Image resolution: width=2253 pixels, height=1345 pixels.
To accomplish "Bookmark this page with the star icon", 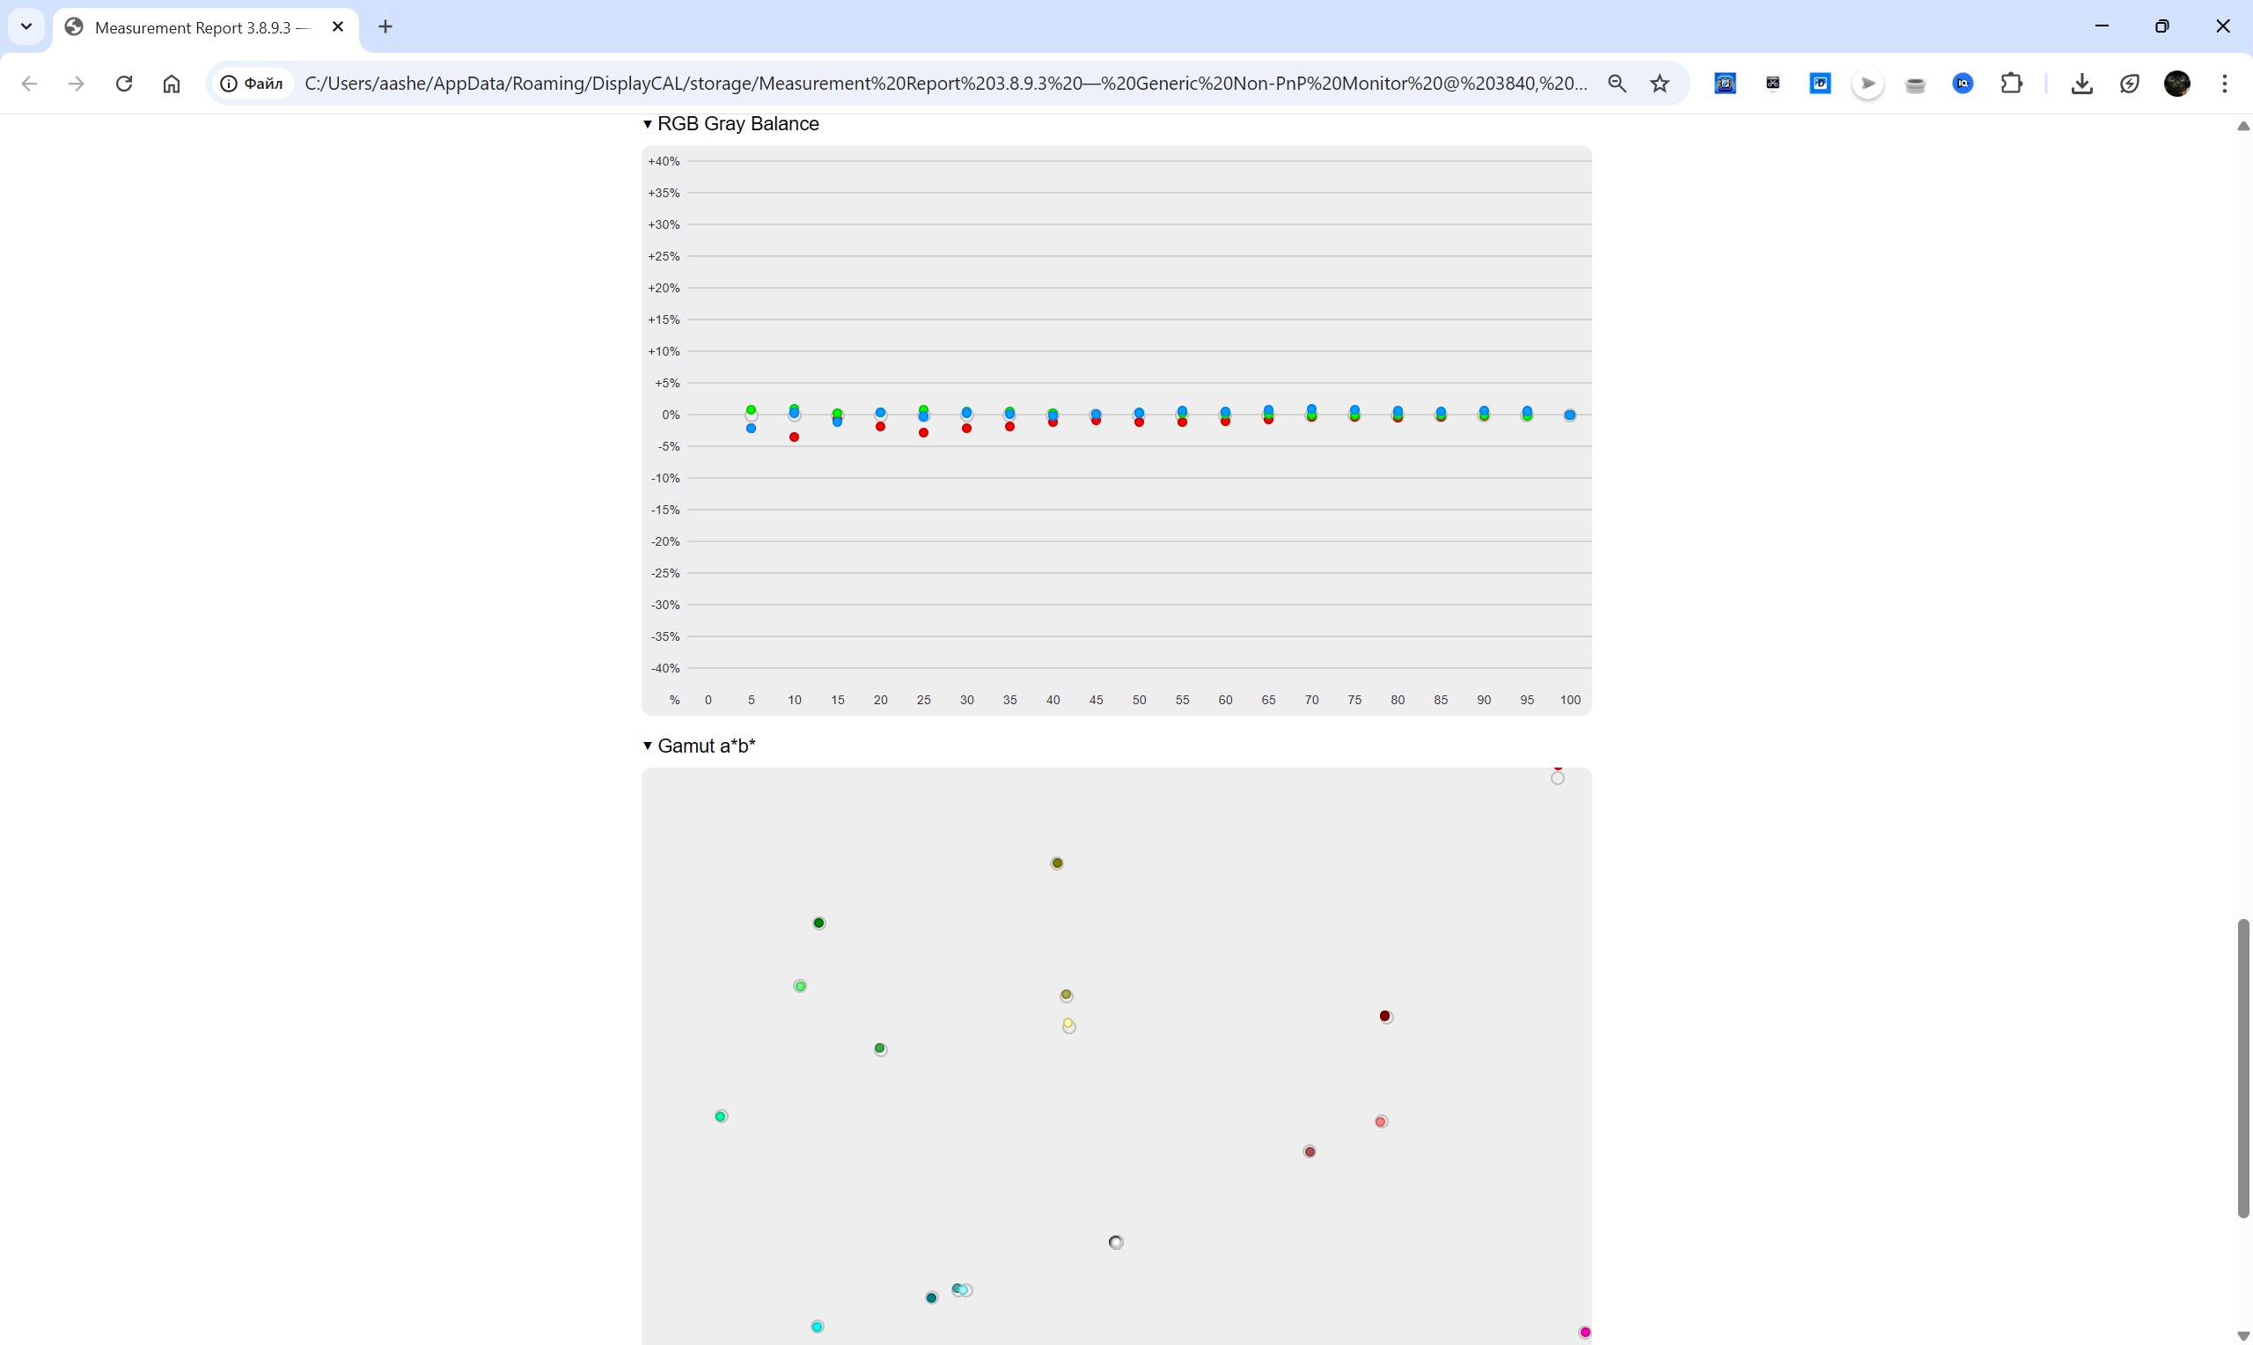I will pyautogui.click(x=1660, y=84).
